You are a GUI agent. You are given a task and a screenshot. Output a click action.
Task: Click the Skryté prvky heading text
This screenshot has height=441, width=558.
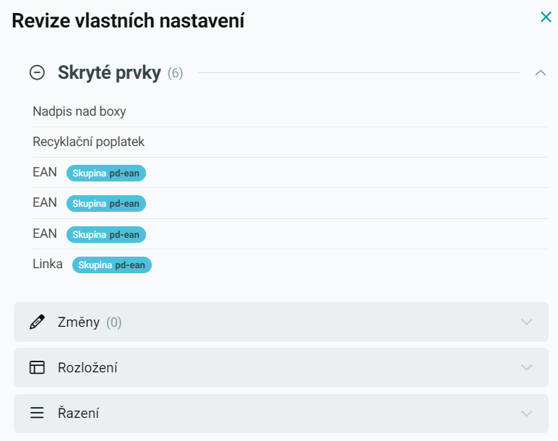click(x=109, y=73)
